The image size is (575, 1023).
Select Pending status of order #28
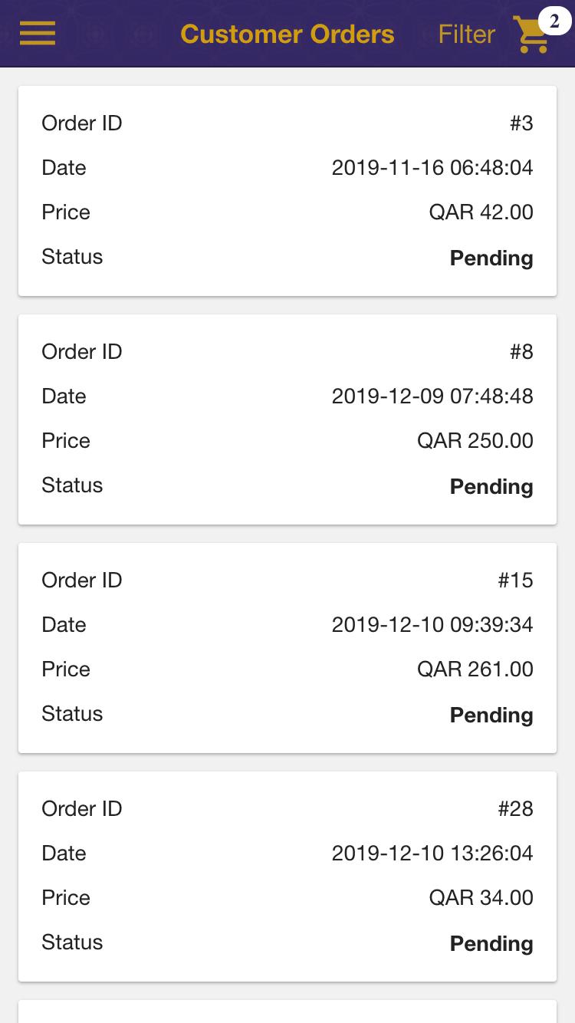(491, 943)
